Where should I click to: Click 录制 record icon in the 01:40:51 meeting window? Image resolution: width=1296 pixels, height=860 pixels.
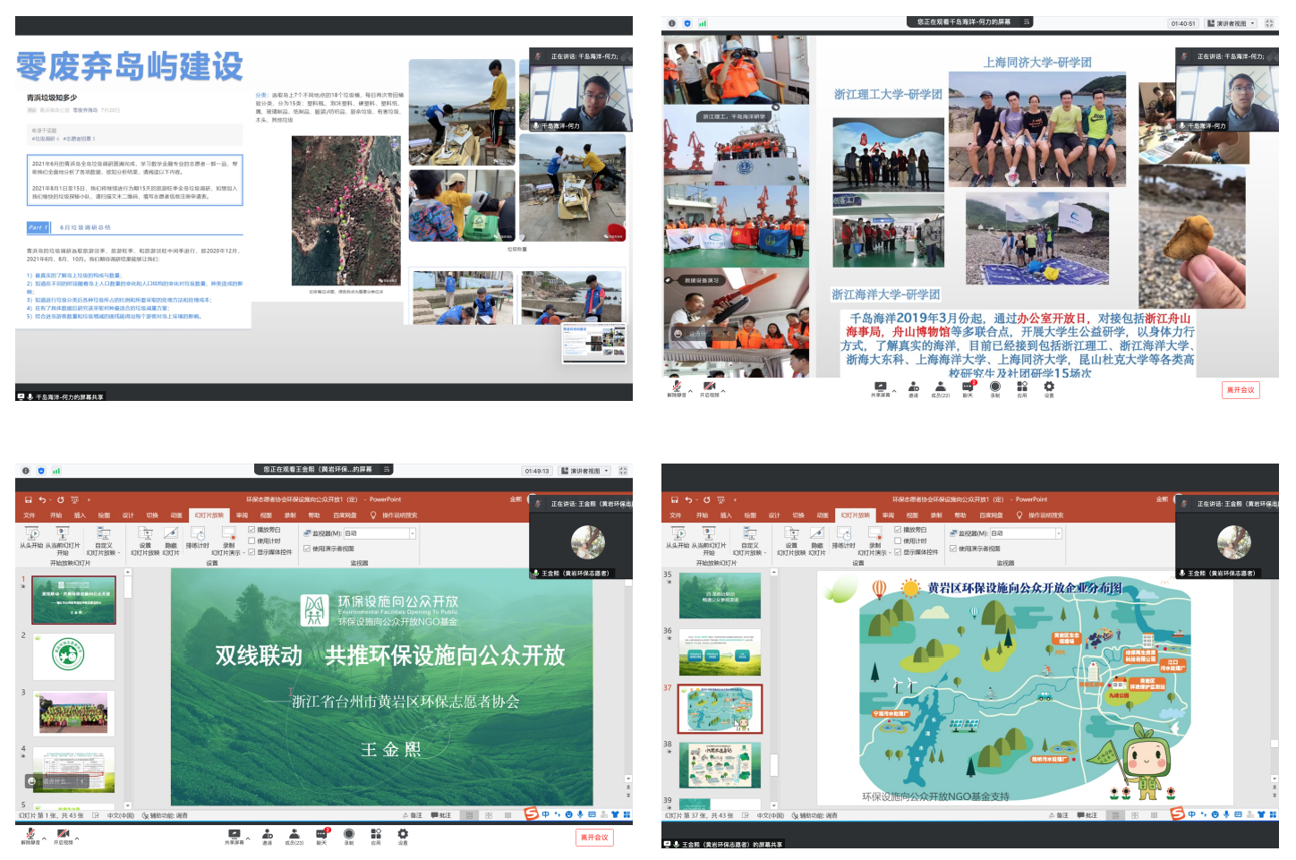point(995,386)
